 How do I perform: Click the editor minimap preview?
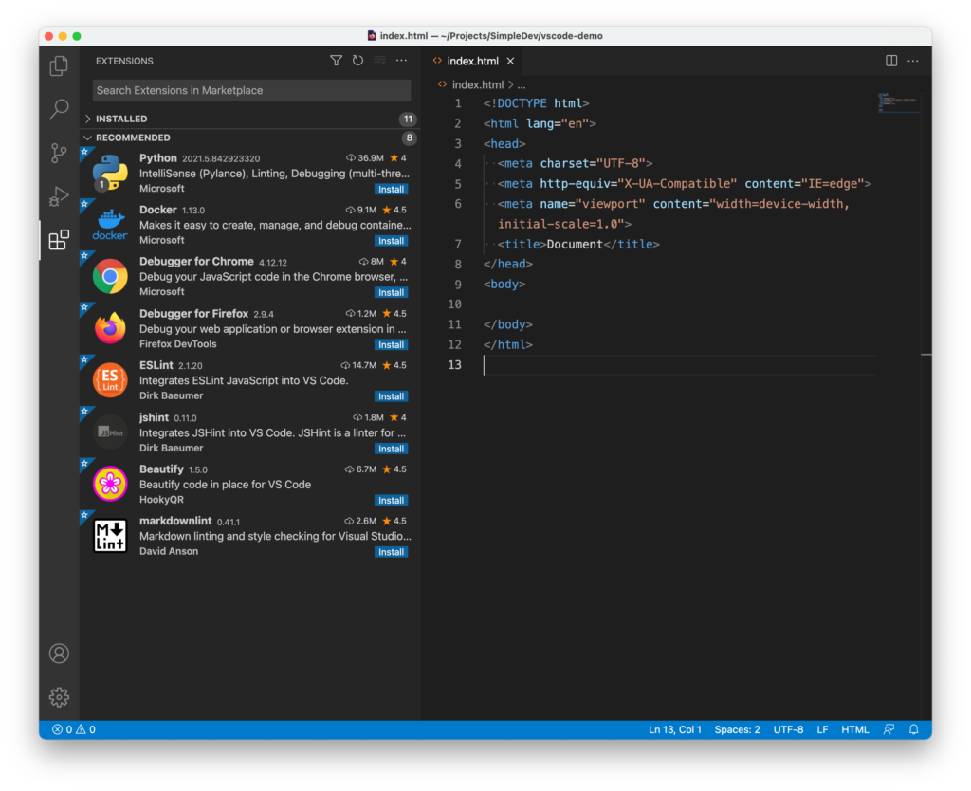(x=898, y=102)
